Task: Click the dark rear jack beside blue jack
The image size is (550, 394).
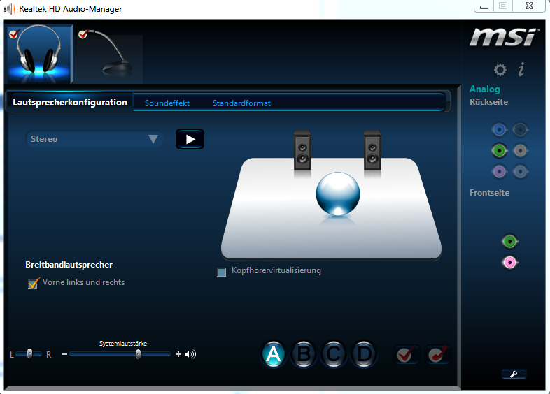Action: coord(521,130)
